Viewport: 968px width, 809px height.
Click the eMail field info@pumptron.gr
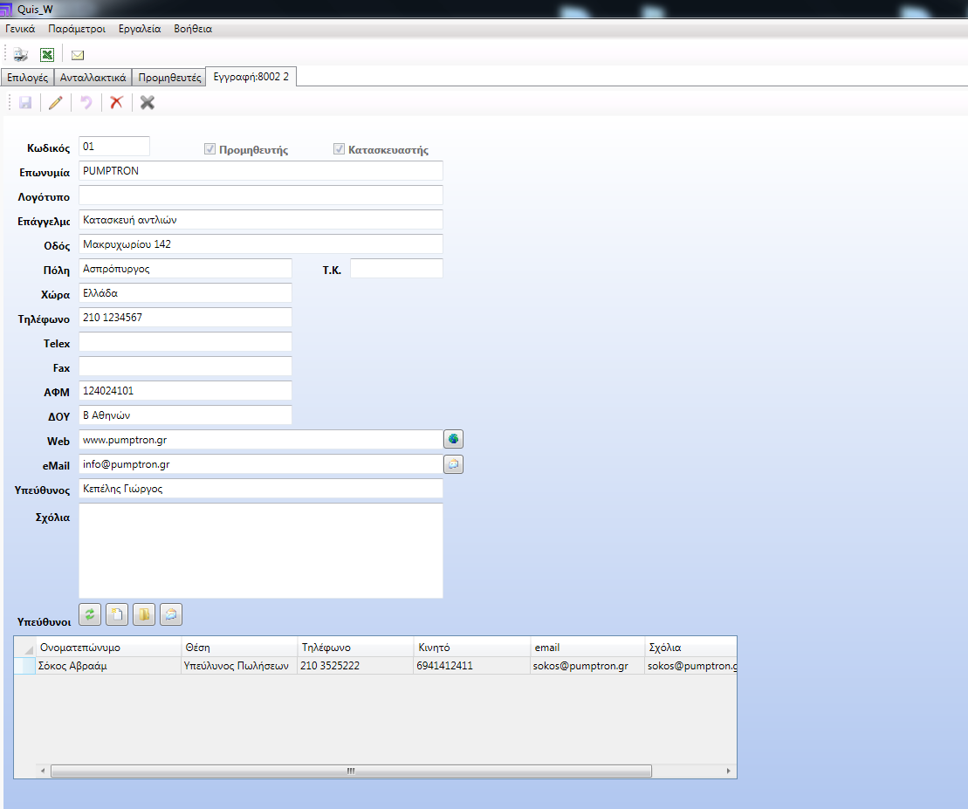[260, 464]
